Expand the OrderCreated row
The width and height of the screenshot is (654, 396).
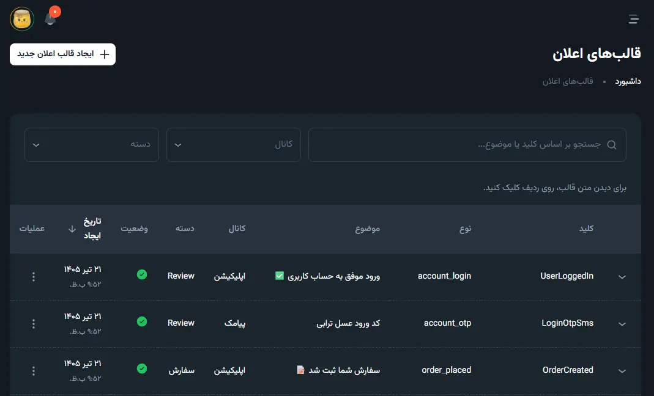622,371
